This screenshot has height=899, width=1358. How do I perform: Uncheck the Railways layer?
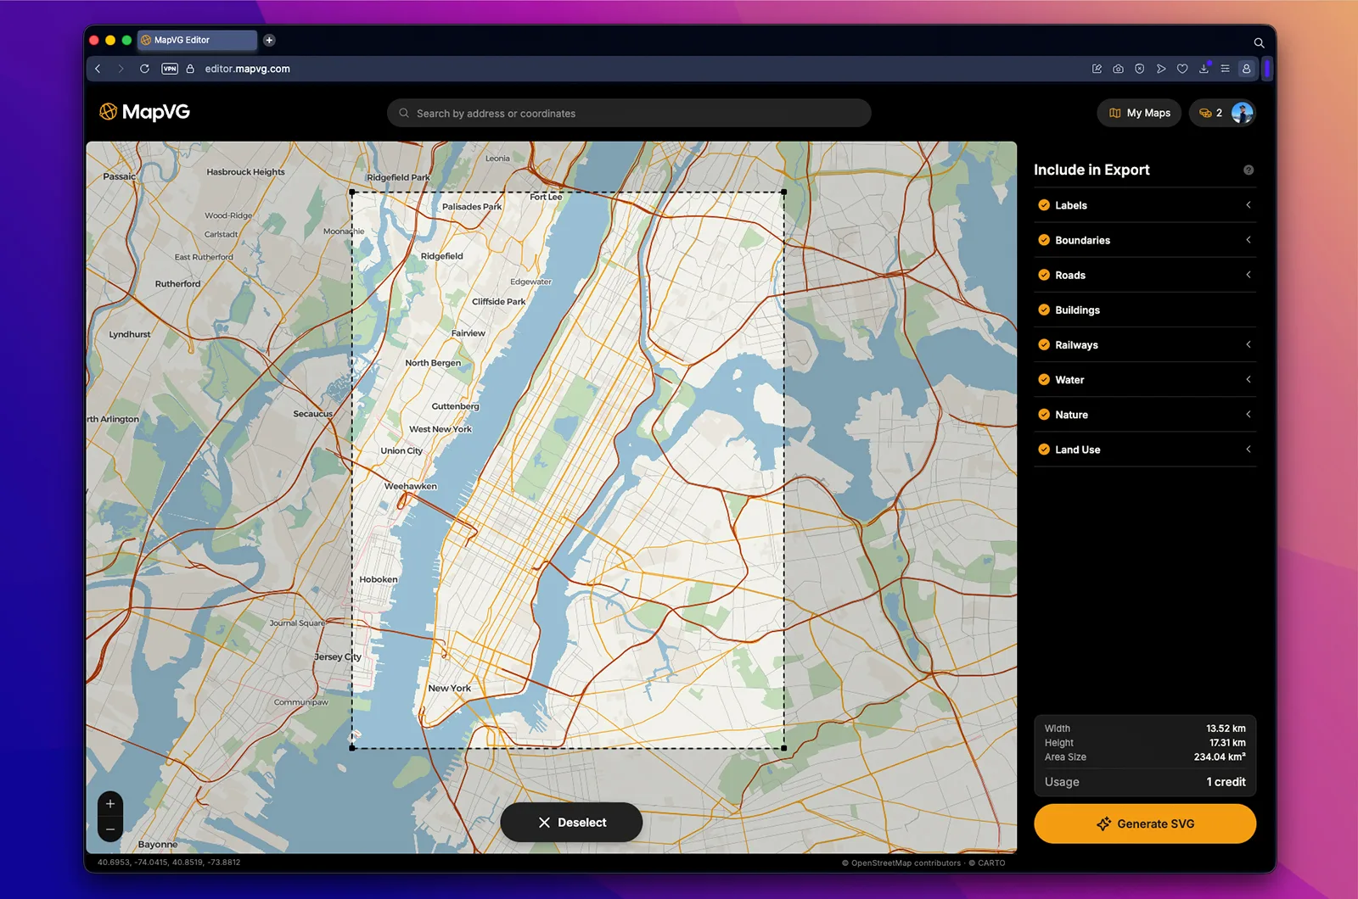(1044, 344)
